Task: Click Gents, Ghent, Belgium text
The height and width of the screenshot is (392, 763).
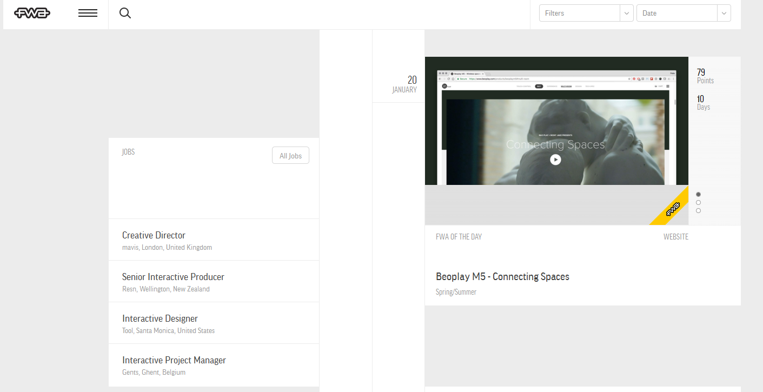Action: coord(154,373)
